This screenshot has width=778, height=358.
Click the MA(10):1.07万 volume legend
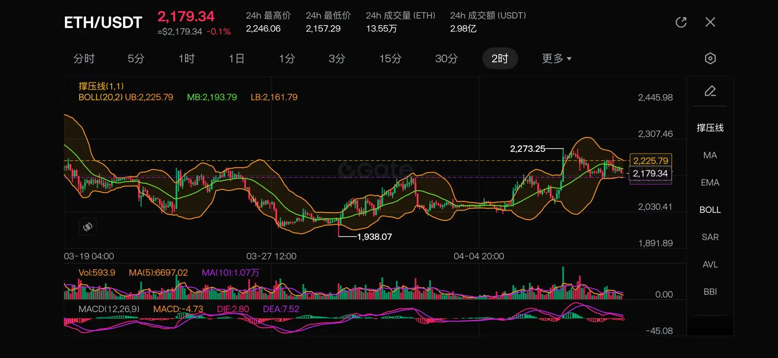click(x=230, y=273)
